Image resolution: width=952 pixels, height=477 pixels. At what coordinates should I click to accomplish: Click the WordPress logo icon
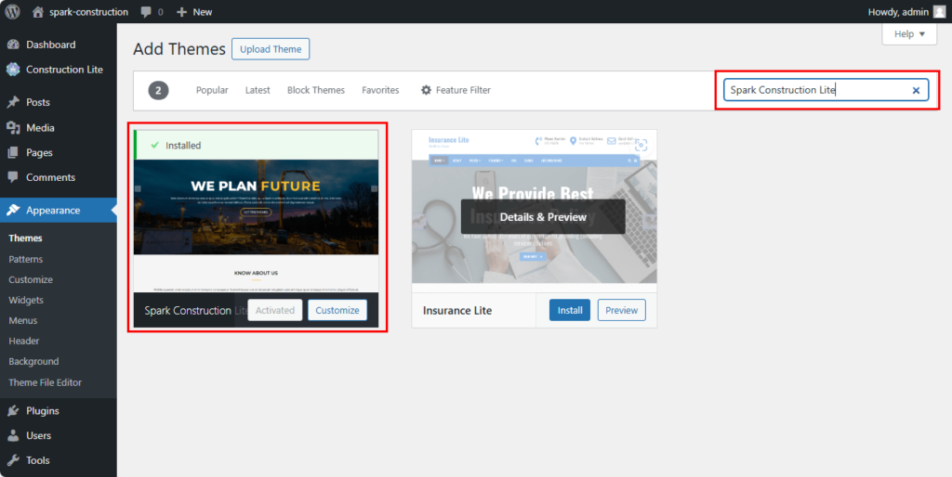[13, 12]
